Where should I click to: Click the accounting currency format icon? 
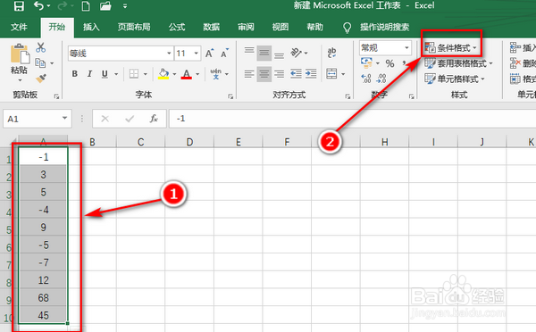click(366, 63)
